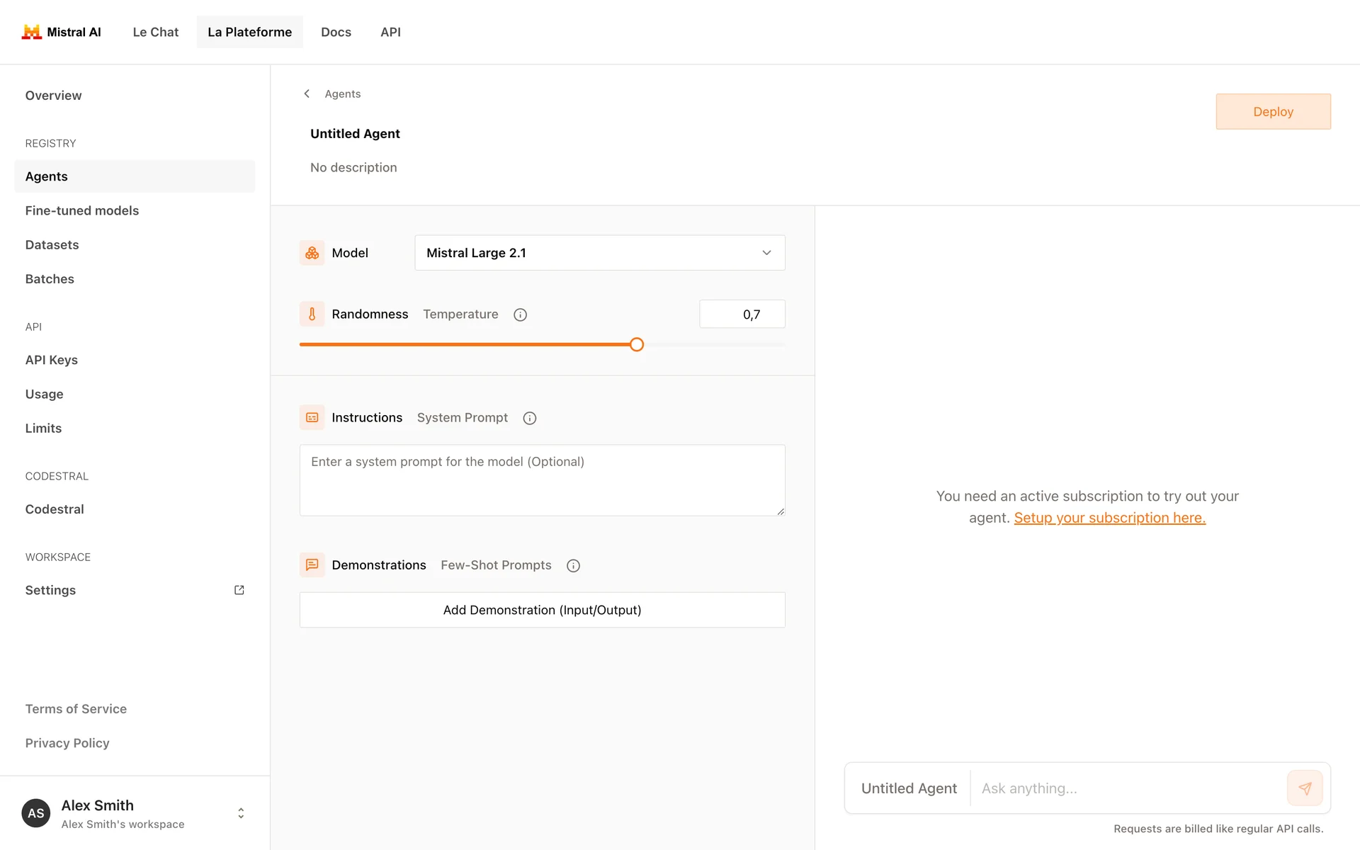Click the Mistral AI logo icon
The height and width of the screenshot is (850, 1360).
tap(32, 32)
